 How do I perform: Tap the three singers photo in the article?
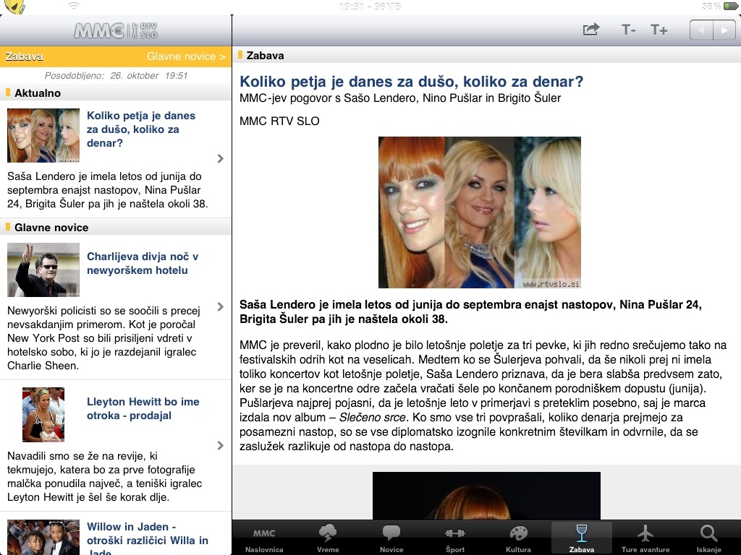(x=479, y=212)
